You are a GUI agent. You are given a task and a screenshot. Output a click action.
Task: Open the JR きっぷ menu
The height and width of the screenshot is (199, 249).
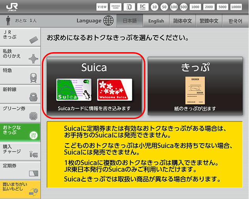point(20,37)
